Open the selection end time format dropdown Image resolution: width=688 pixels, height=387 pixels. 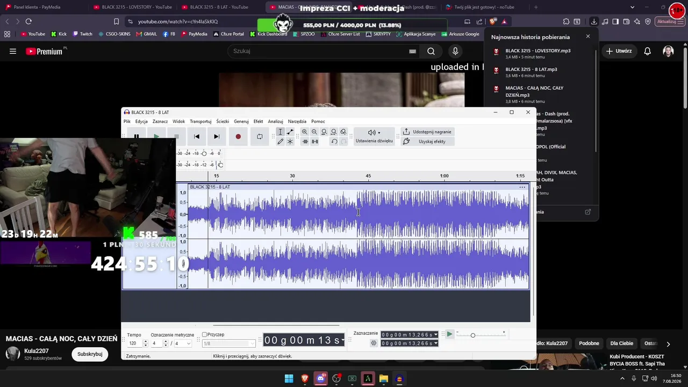tap(435, 343)
